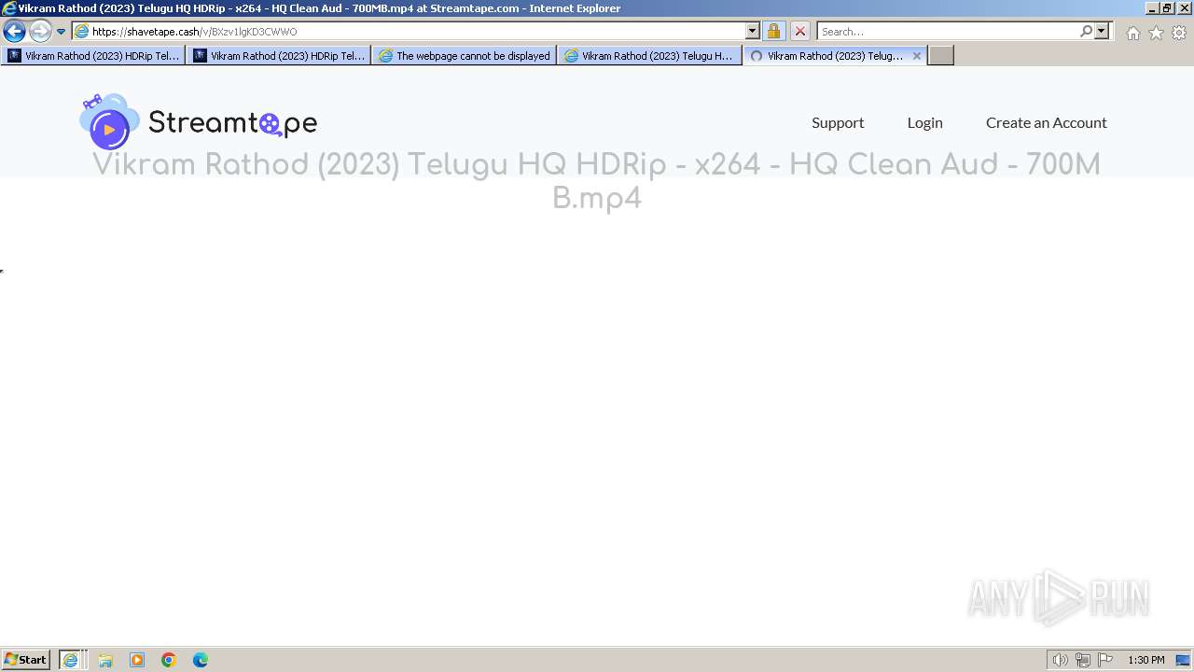
Task: Open the media player taskbar icon
Action: (x=137, y=660)
